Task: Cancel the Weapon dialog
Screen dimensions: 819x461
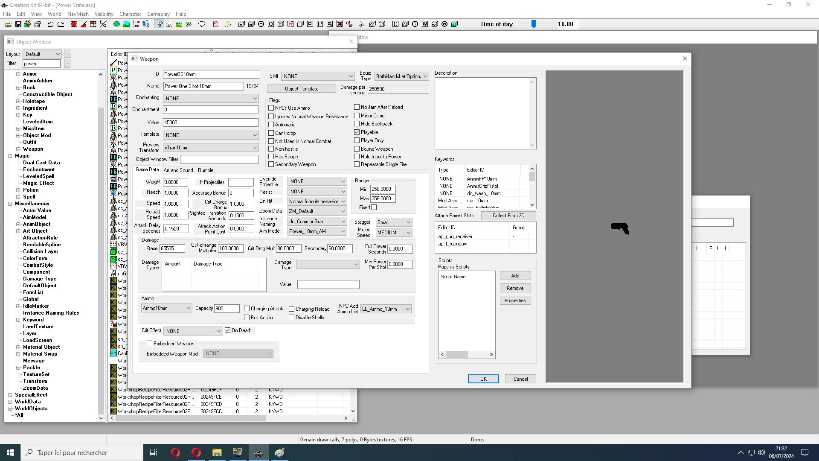Action: pos(520,379)
